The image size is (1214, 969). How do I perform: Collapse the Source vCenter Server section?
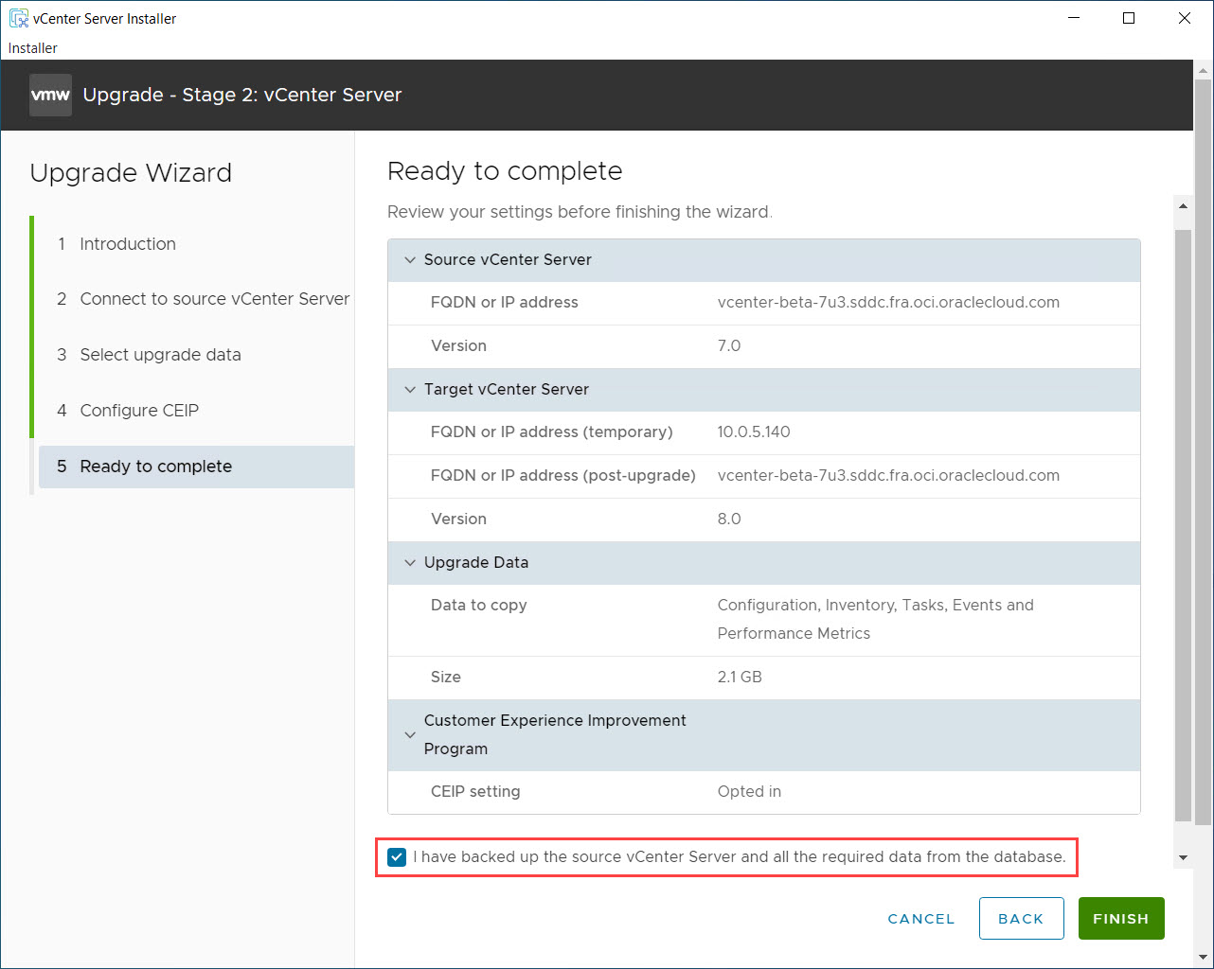coord(410,260)
